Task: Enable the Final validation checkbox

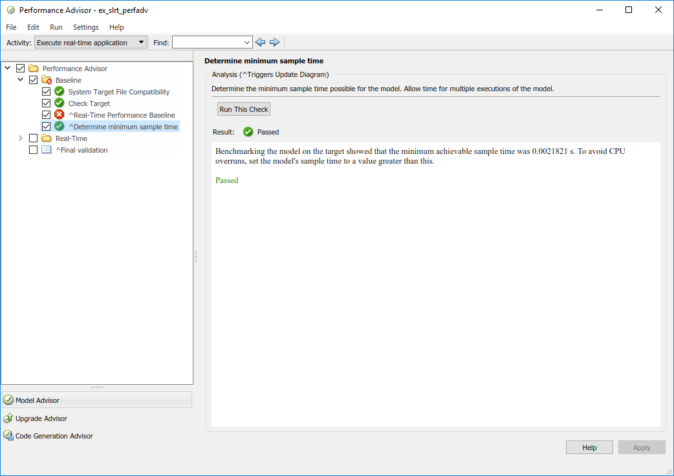Action: point(34,150)
